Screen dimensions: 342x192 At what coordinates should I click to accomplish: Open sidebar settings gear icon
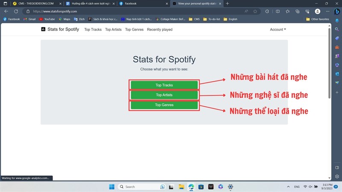click(337, 176)
